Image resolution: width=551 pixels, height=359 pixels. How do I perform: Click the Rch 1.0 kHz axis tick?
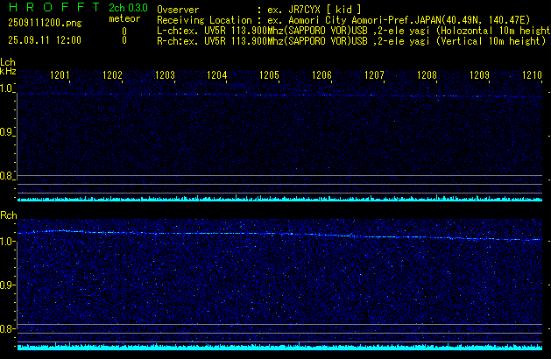(7, 242)
